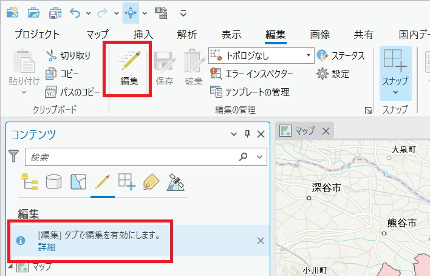Toggle the 編集 pencil button on
This screenshot has height=276, width=430.
pyautogui.click(x=129, y=68)
